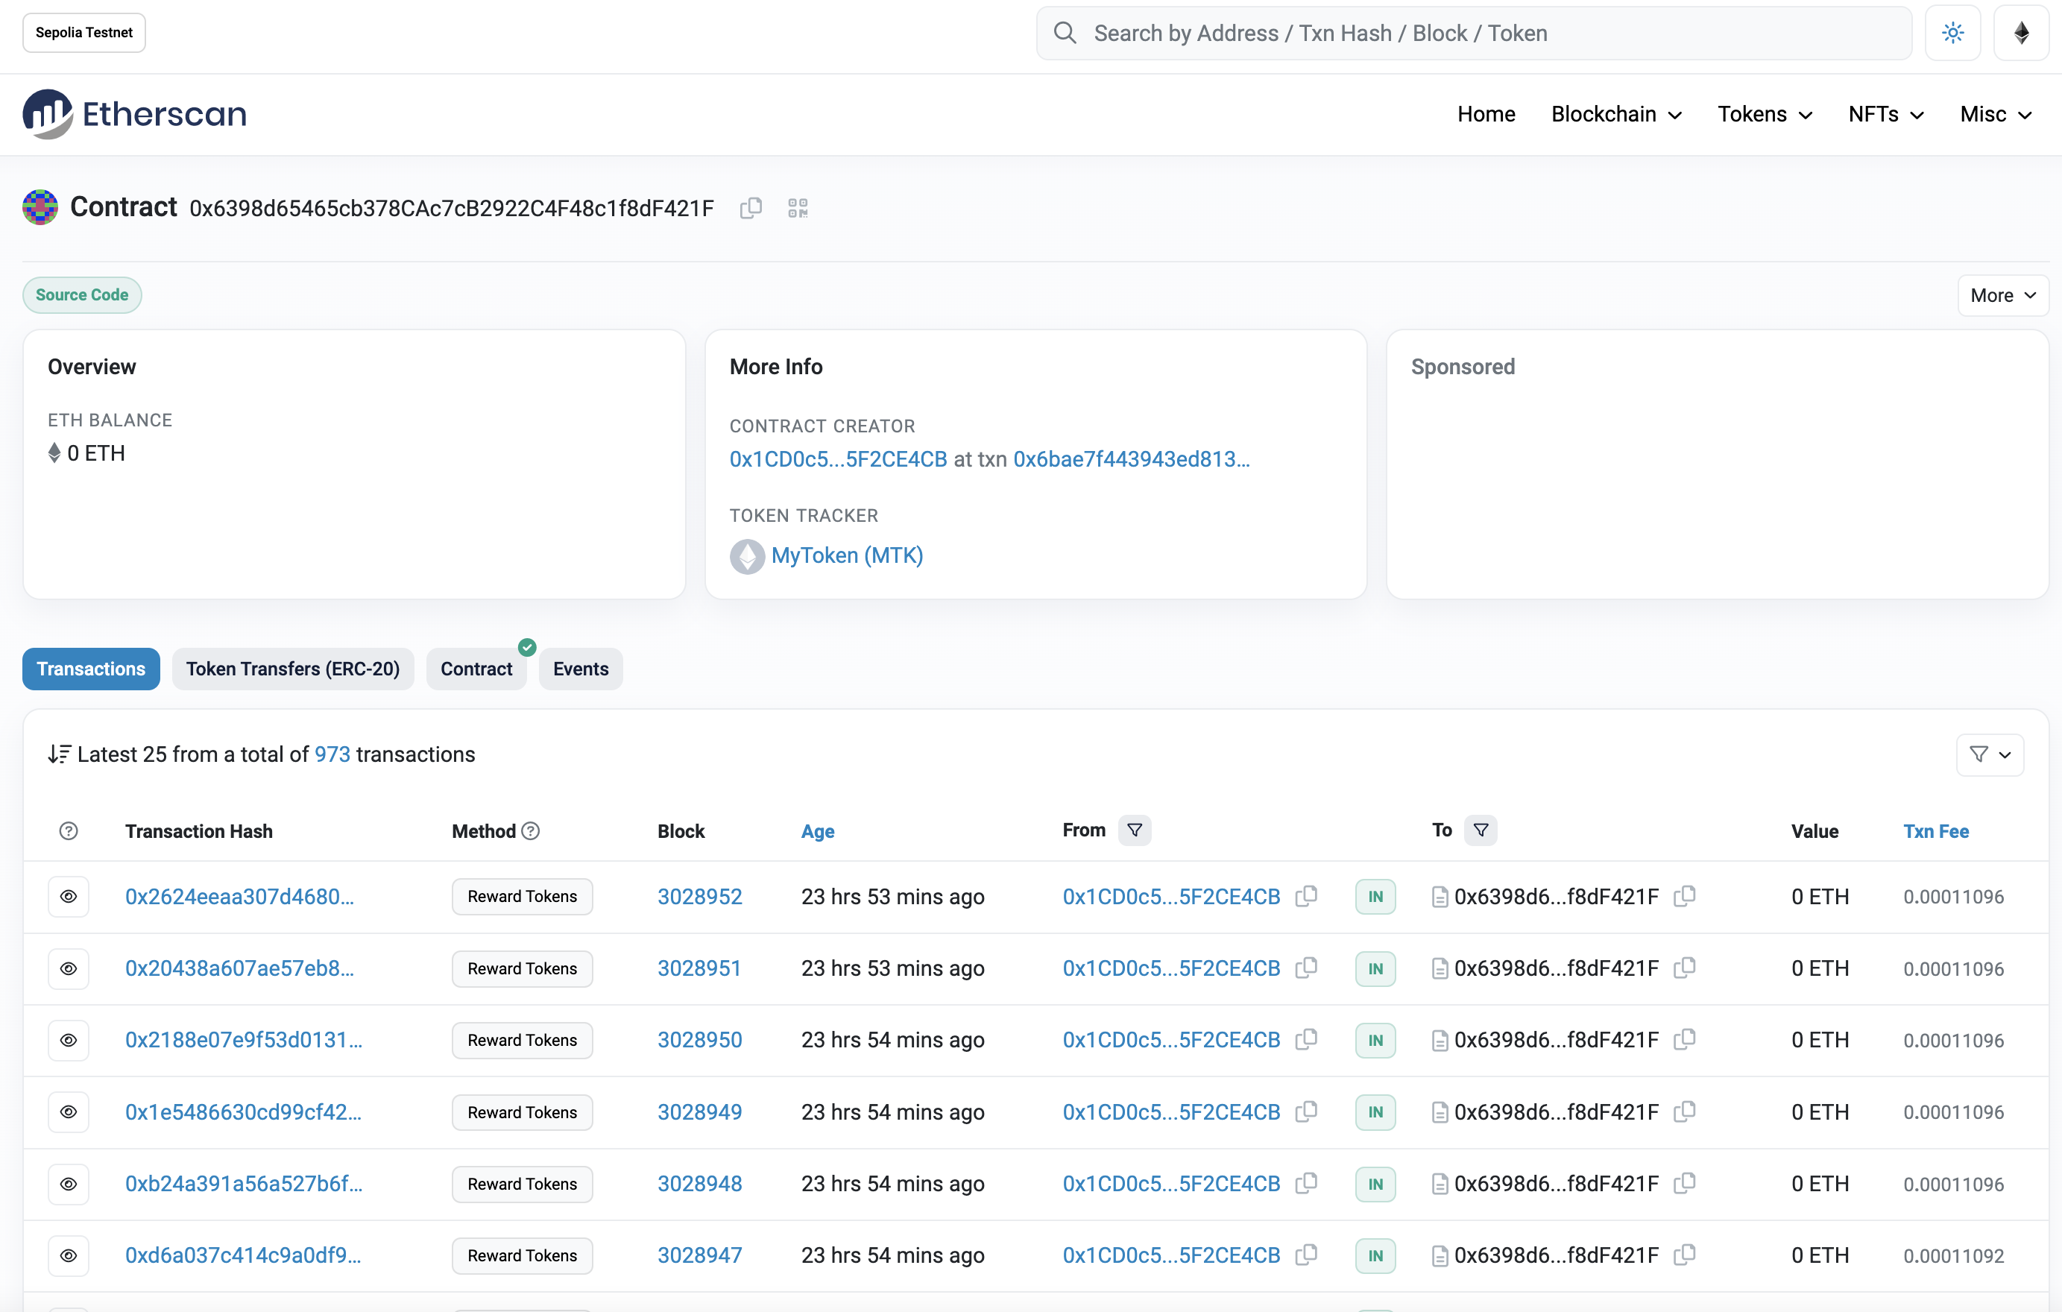Open the Events tab

point(581,669)
